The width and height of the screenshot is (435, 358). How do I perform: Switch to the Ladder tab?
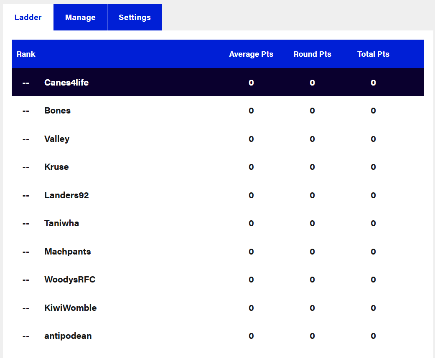28,18
